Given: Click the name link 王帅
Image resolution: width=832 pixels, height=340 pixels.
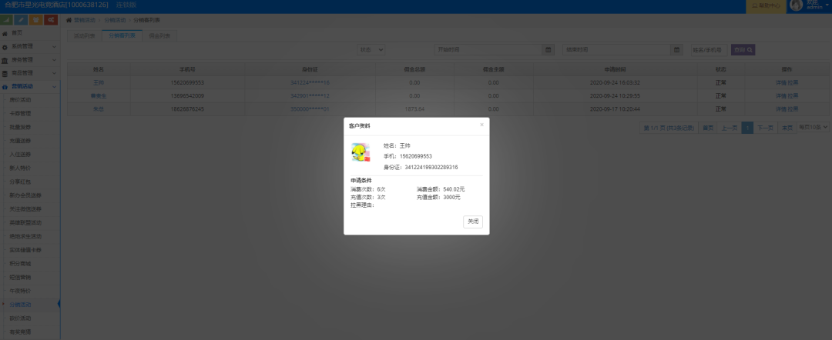Looking at the screenshot, I should (x=98, y=82).
